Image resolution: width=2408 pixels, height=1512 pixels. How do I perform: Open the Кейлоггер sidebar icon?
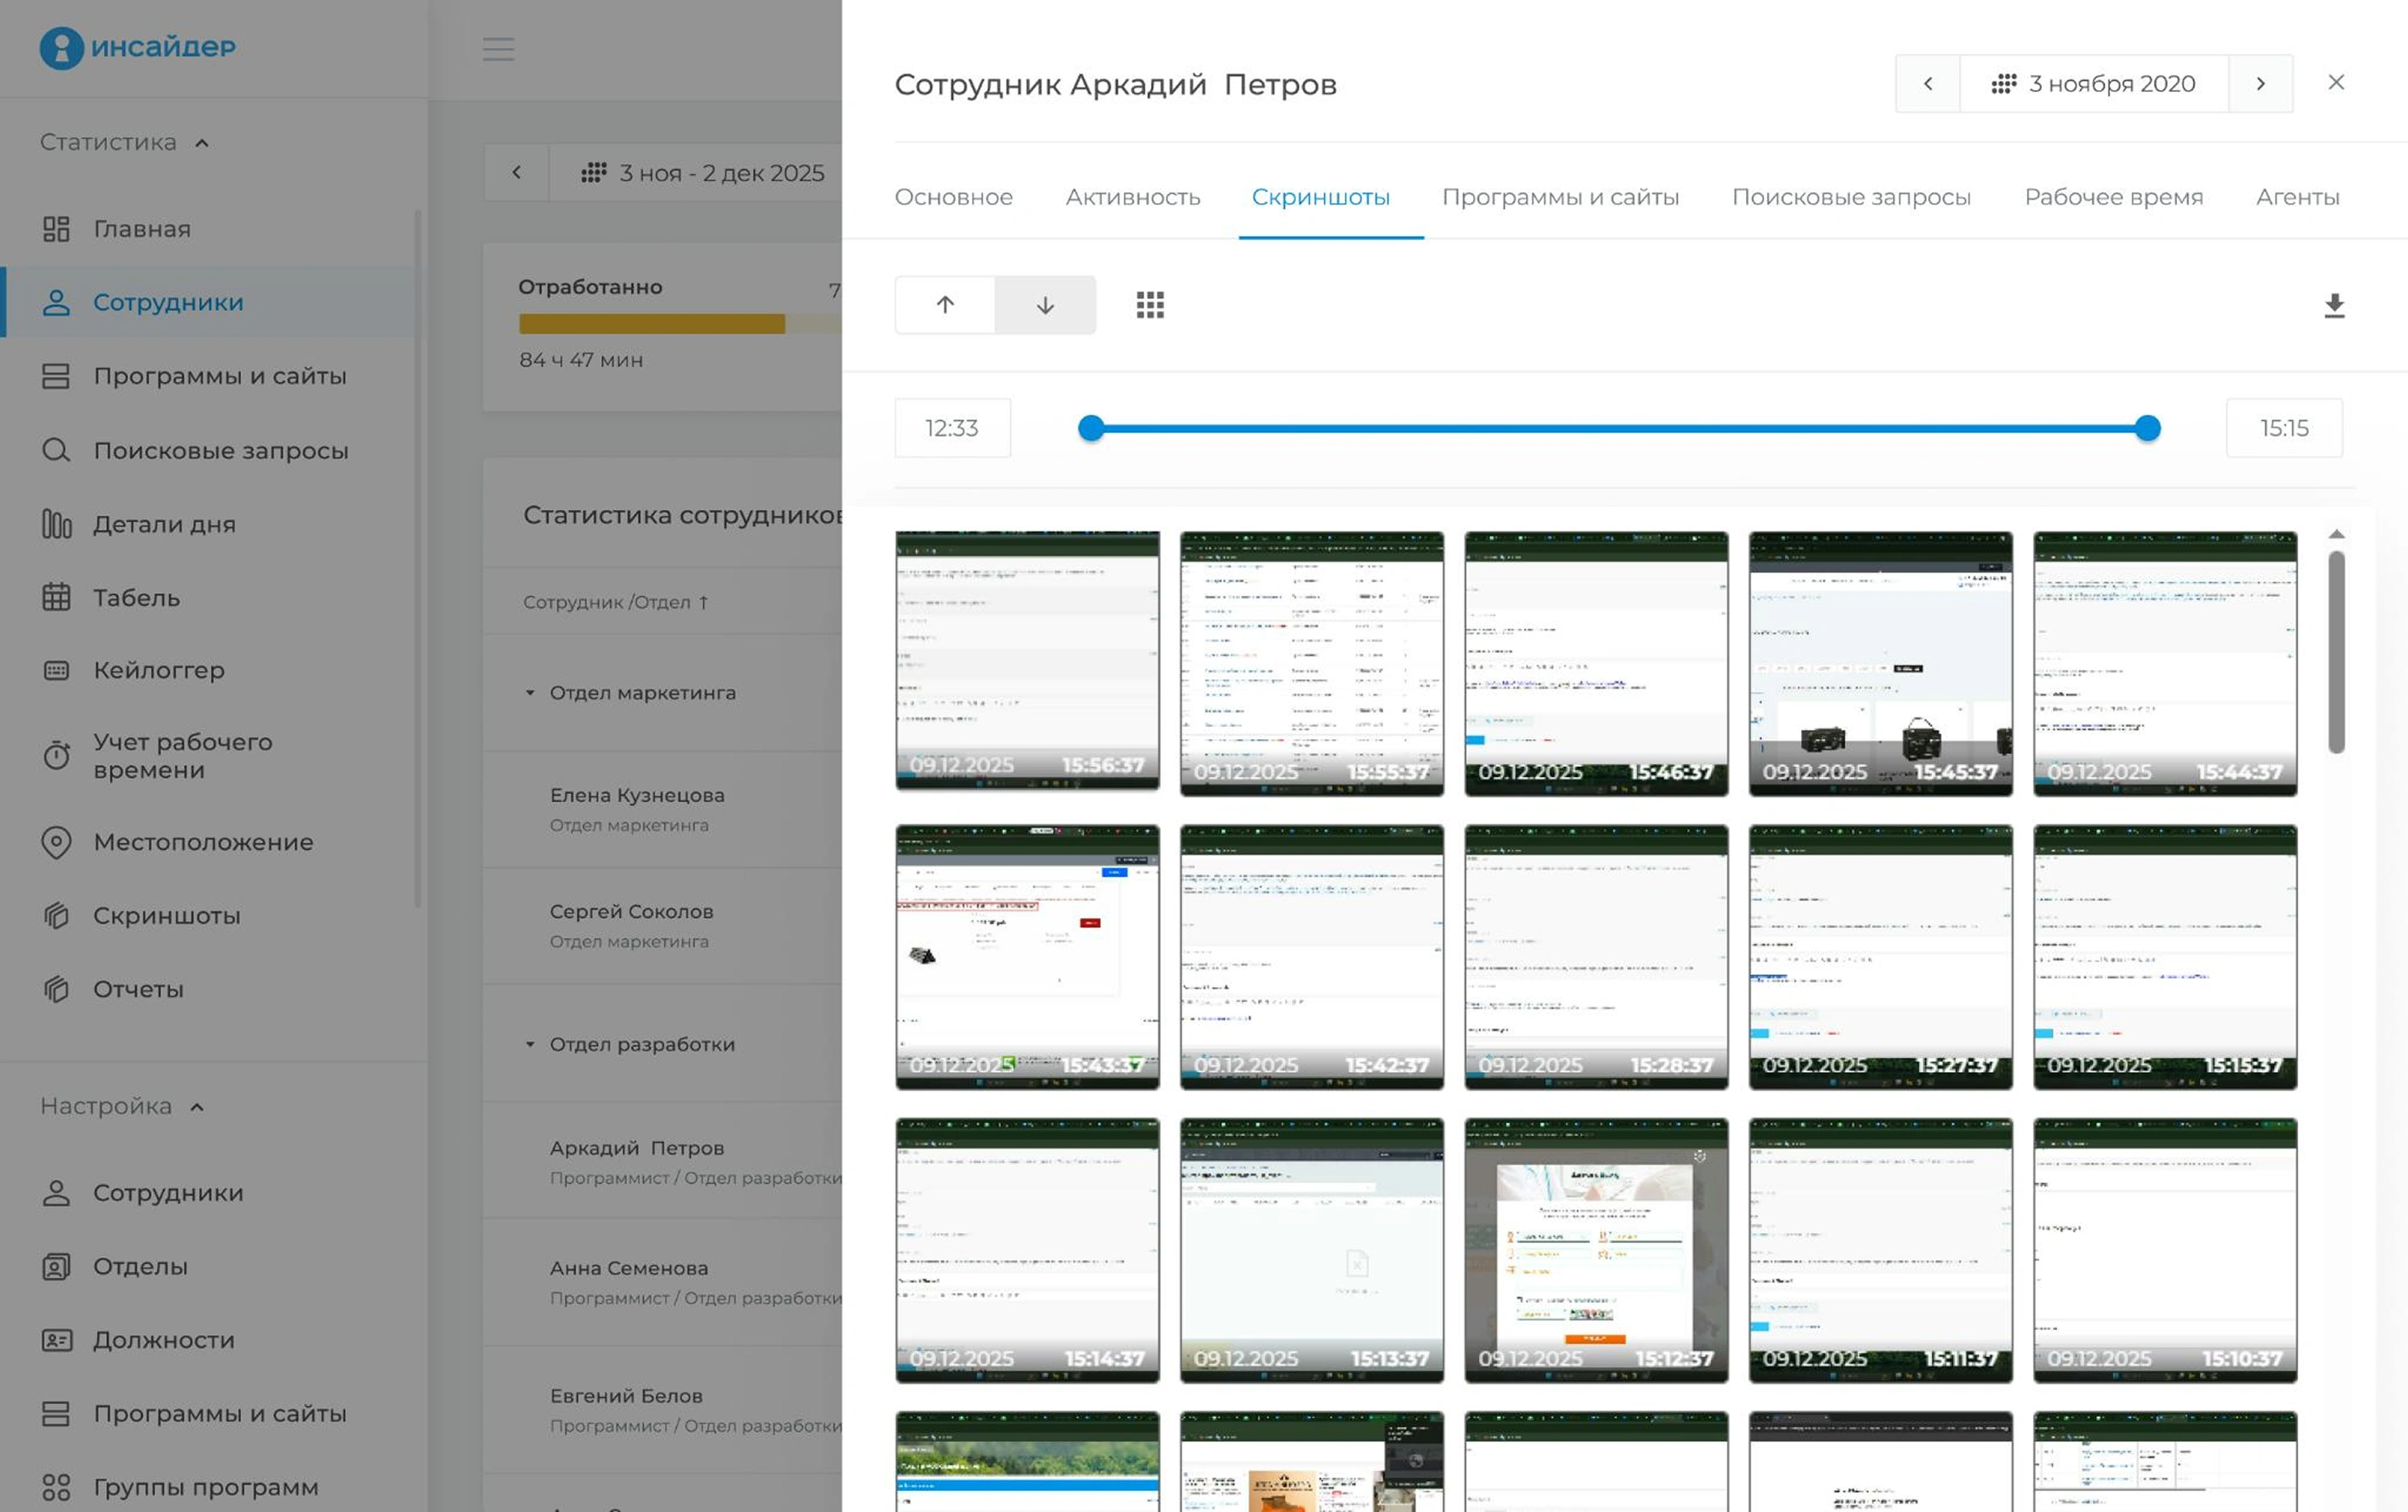coord(57,671)
